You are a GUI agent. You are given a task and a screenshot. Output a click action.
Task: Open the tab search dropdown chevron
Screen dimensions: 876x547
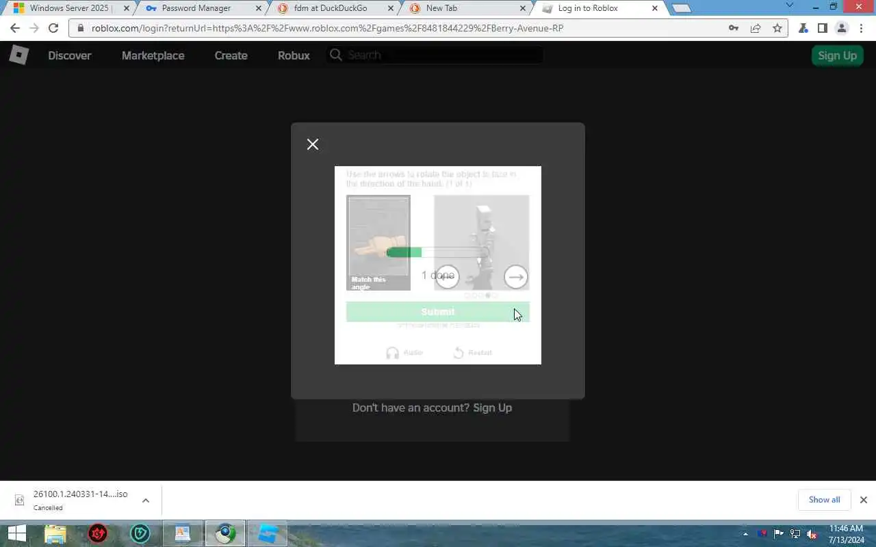790,6
